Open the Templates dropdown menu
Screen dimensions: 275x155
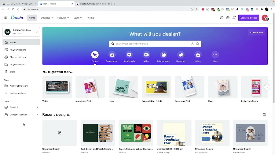click(x=46, y=18)
